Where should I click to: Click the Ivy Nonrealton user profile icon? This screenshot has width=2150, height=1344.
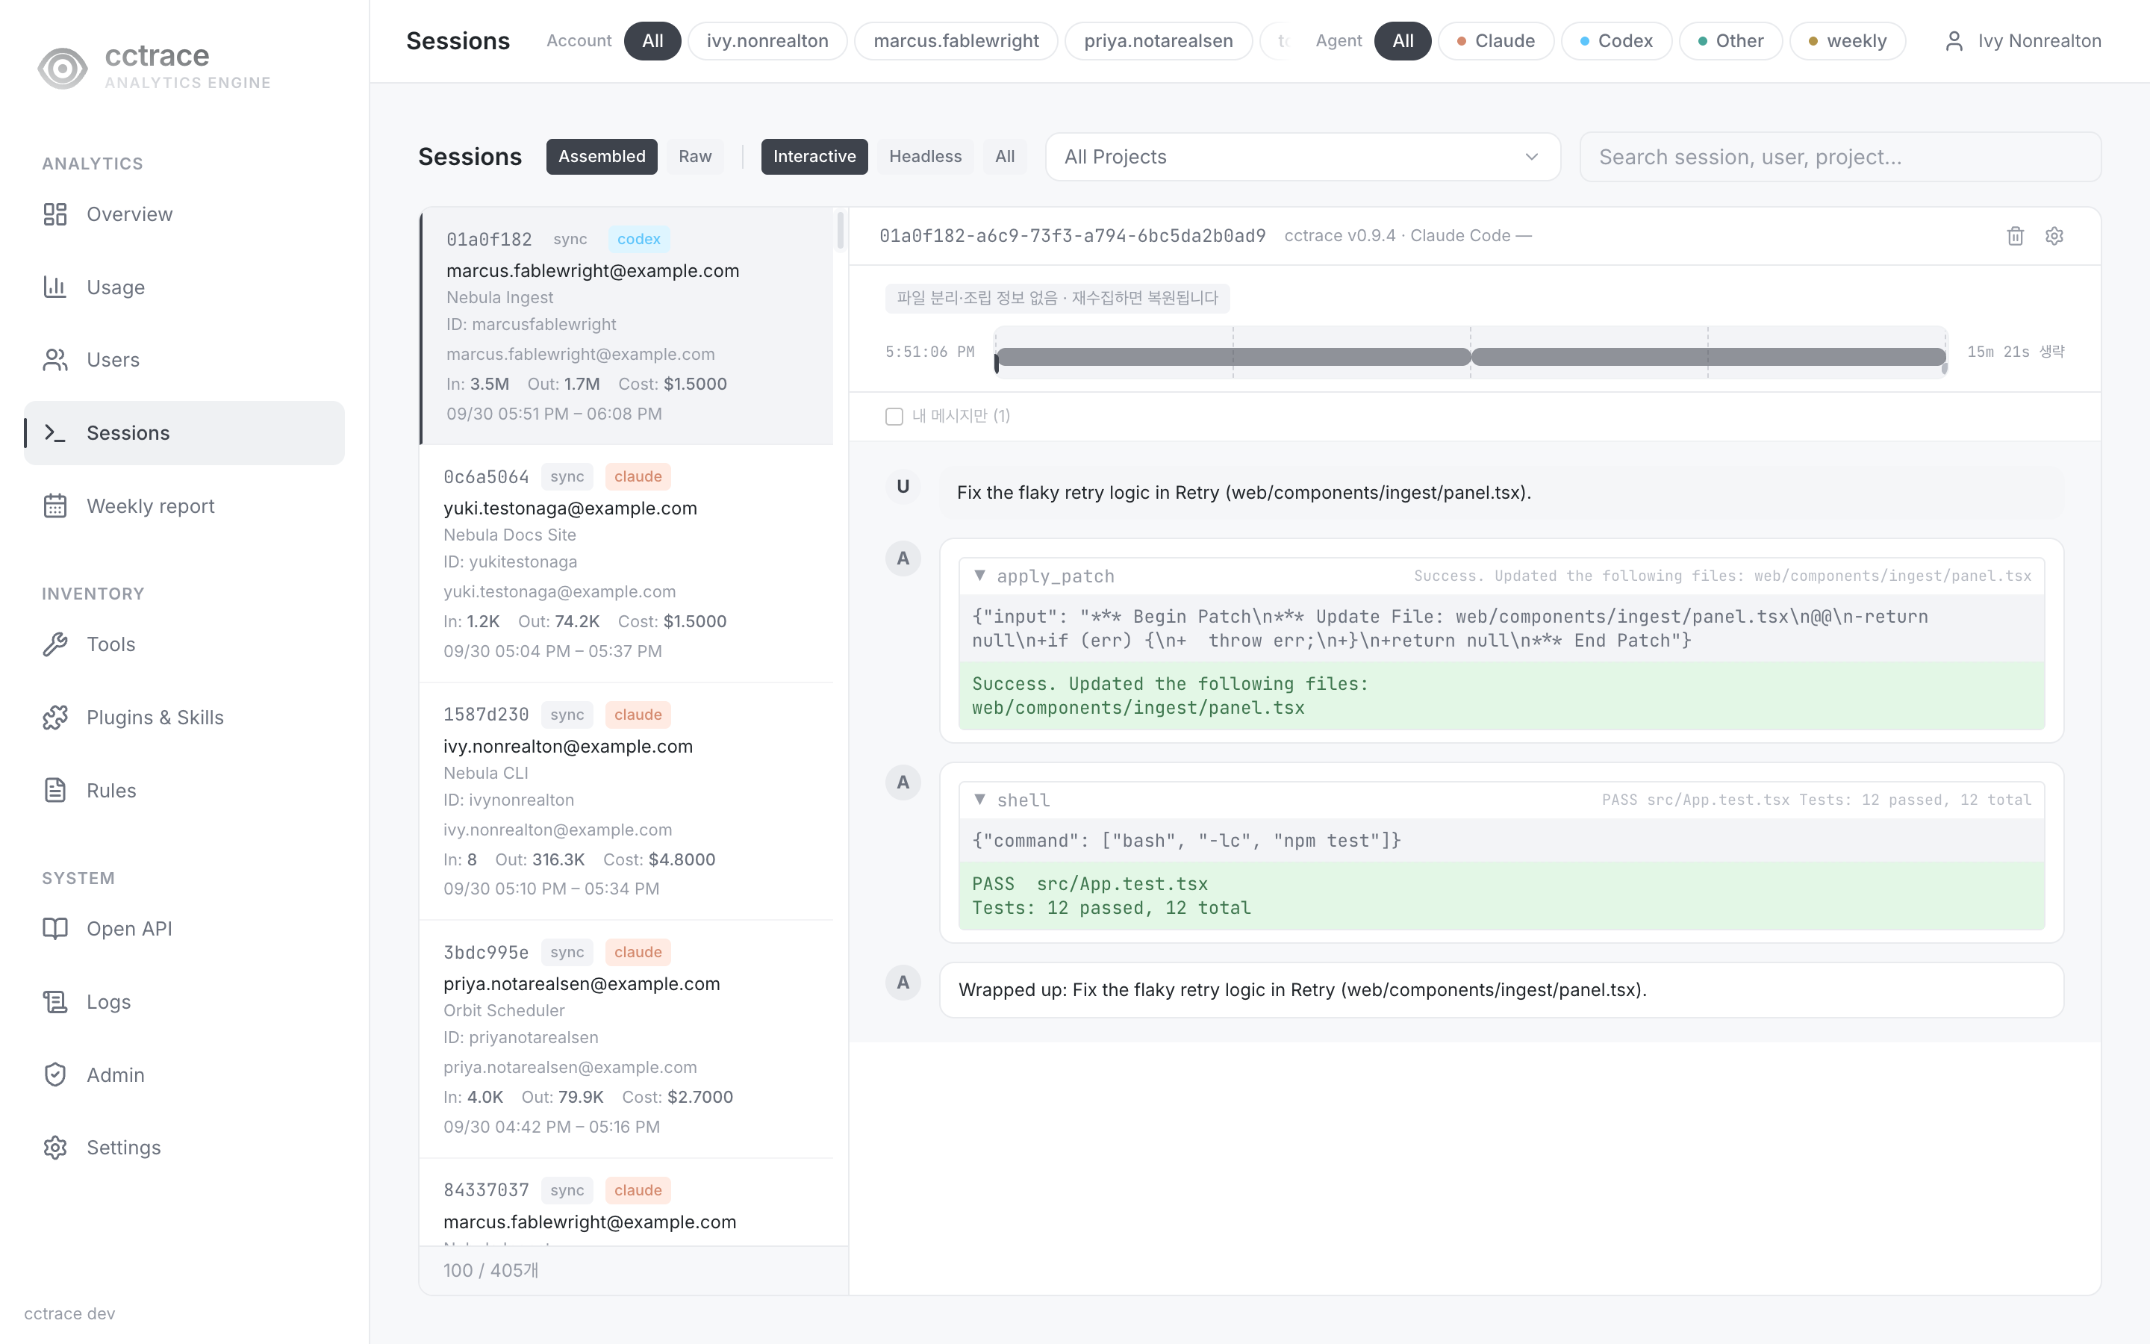pyautogui.click(x=1954, y=41)
